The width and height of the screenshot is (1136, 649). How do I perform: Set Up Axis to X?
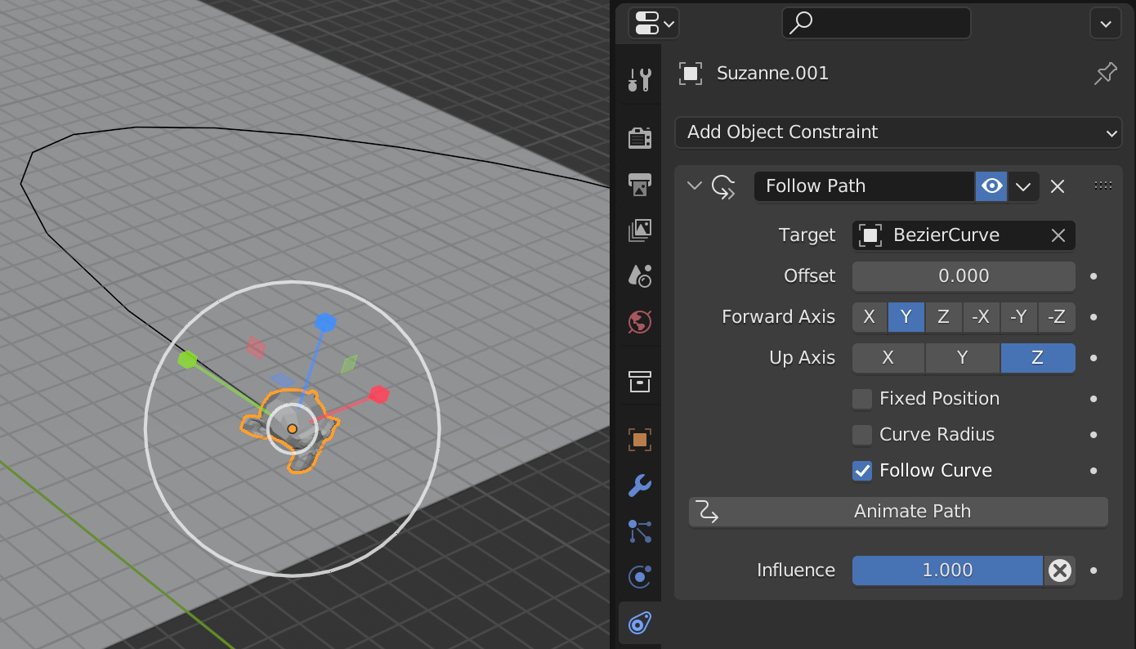pos(888,358)
